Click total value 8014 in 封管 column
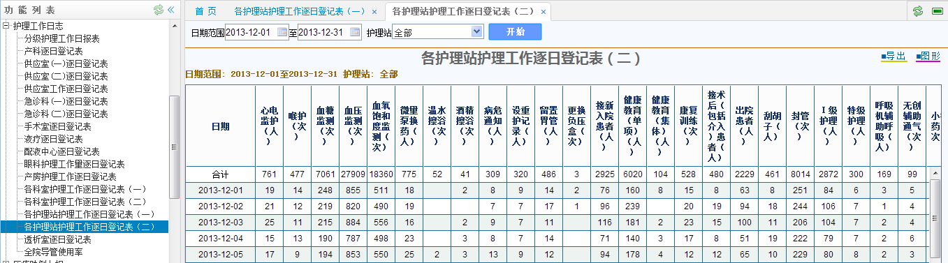The height and width of the screenshot is (263, 948). click(800, 174)
